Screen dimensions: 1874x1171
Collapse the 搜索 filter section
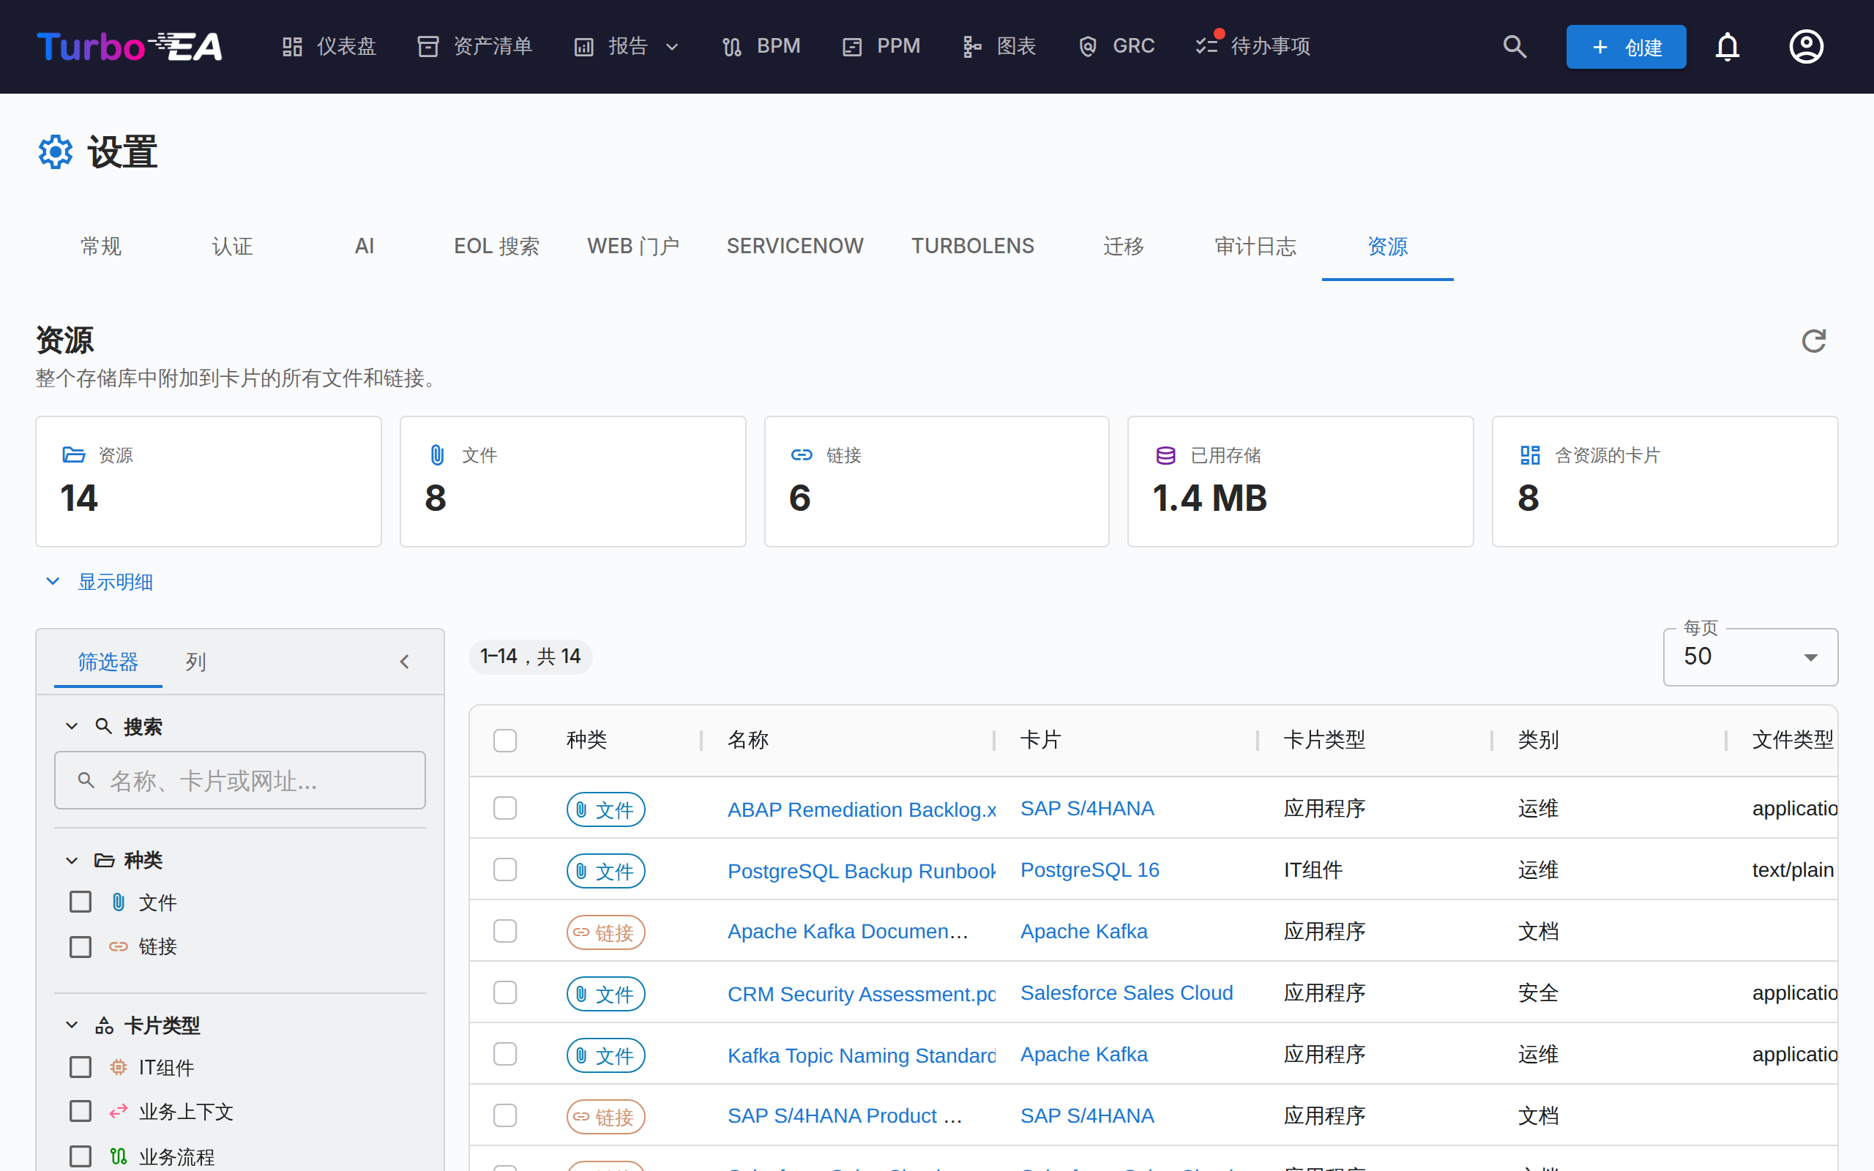(71, 727)
